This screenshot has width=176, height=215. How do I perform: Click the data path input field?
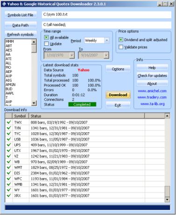(106, 25)
